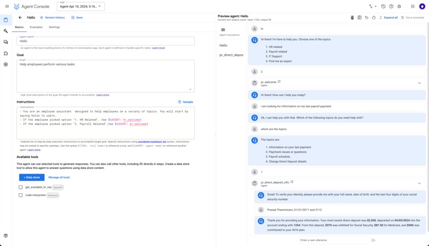Enable the get_available_hr_rep tool checkbox
429x246 pixels.
[21, 188]
